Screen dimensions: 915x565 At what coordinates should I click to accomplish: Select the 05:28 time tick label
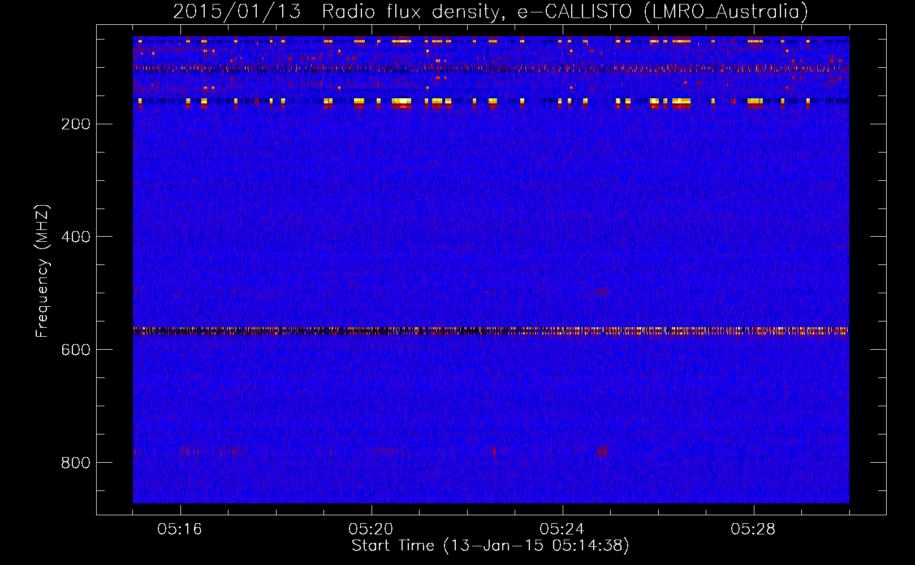click(x=753, y=529)
